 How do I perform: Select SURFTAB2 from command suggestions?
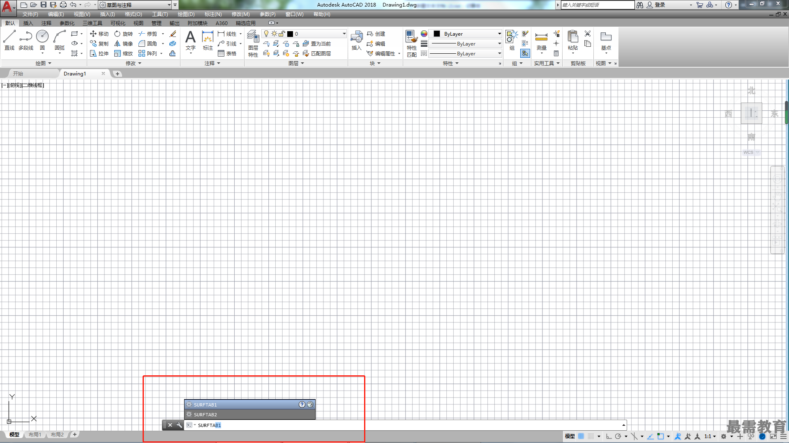[250, 414]
